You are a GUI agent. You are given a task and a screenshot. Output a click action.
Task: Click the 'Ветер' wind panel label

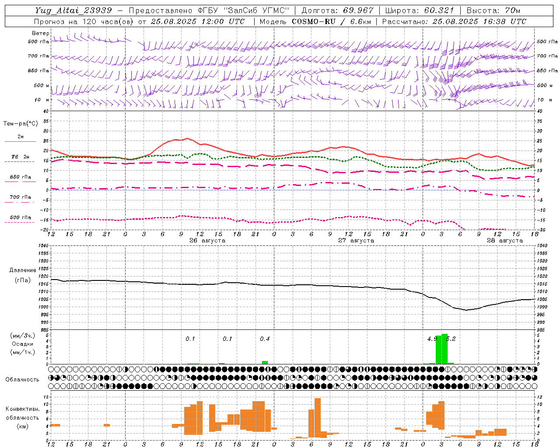tap(40, 33)
